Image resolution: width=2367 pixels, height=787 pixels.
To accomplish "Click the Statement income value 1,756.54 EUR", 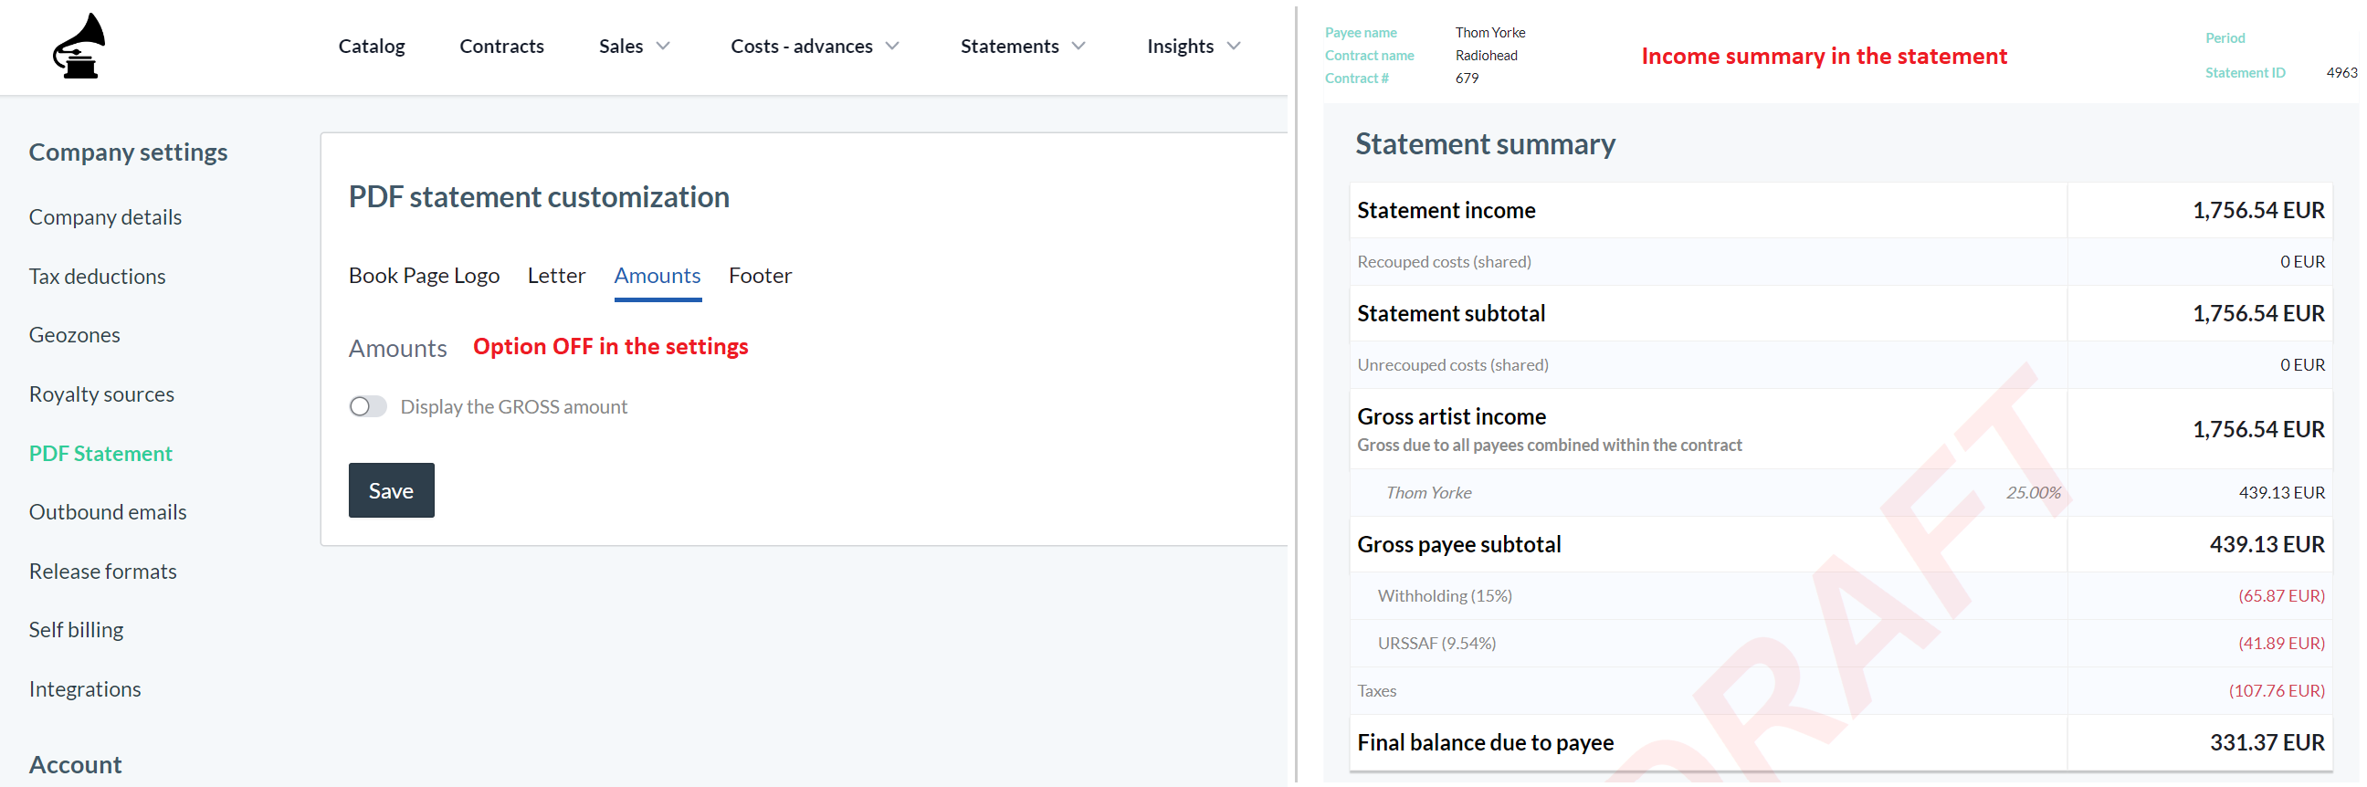I will 2258,210.
